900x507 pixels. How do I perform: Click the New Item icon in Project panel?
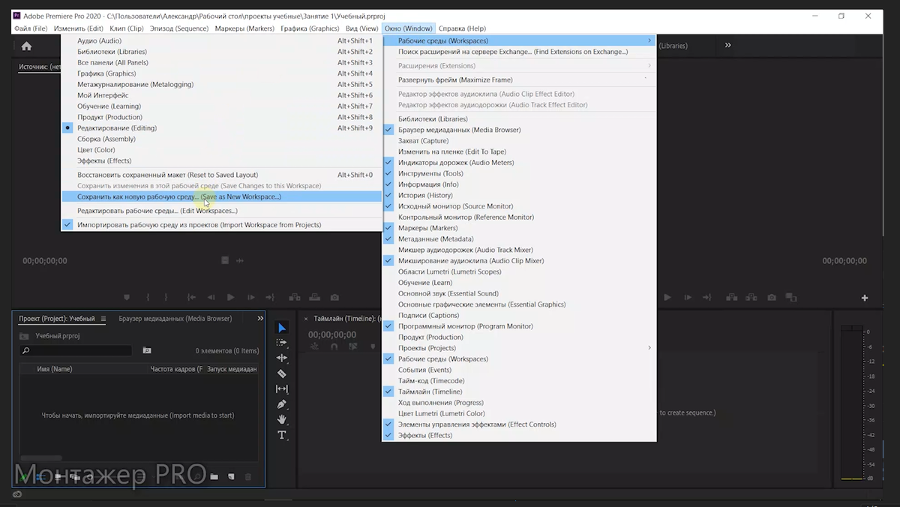tap(231, 477)
